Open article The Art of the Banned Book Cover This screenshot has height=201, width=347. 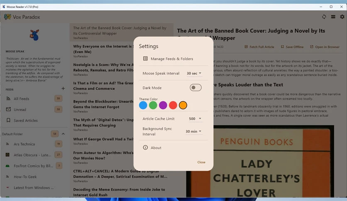[122, 32]
